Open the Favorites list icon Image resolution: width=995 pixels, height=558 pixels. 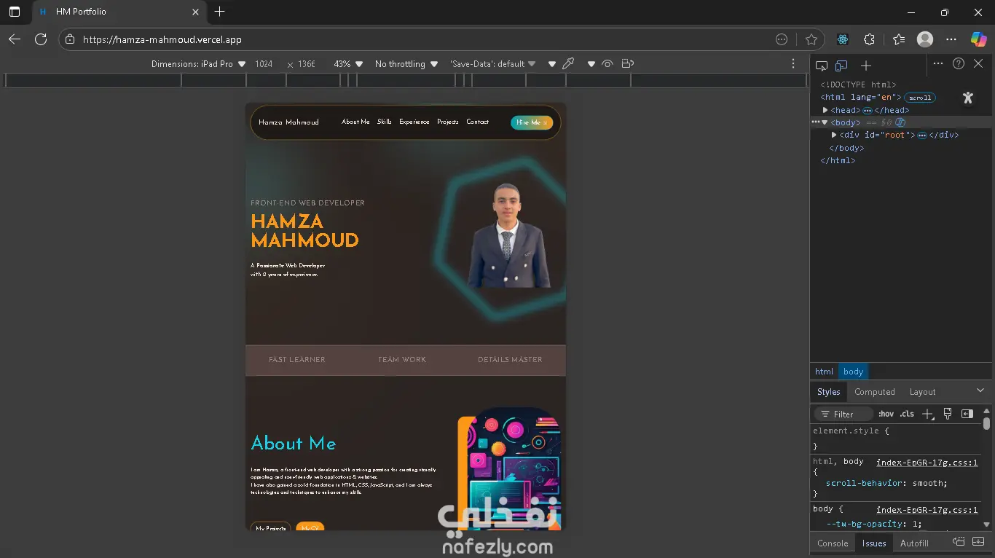[899, 40]
